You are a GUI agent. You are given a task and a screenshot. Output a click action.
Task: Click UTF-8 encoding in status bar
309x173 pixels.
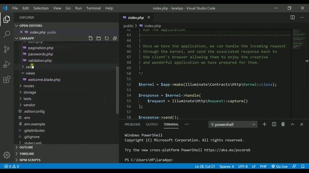tap(243, 166)
